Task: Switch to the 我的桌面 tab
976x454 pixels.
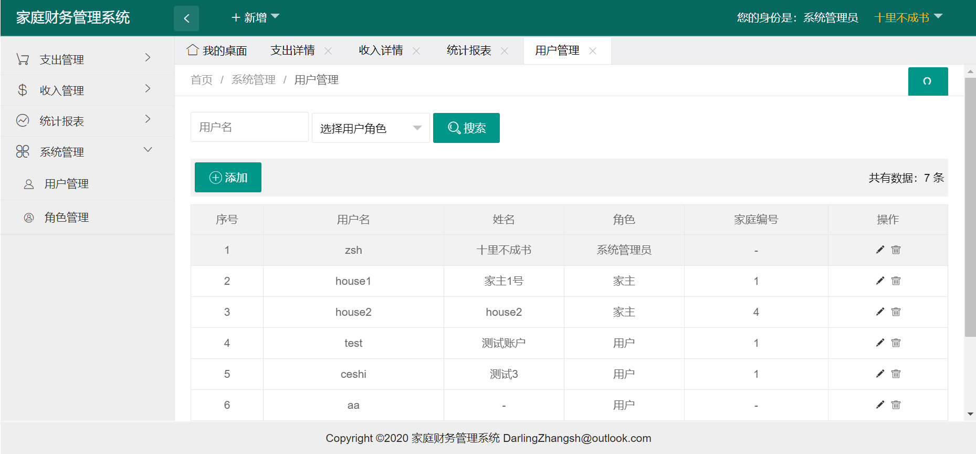Action: tap(217, 50)
